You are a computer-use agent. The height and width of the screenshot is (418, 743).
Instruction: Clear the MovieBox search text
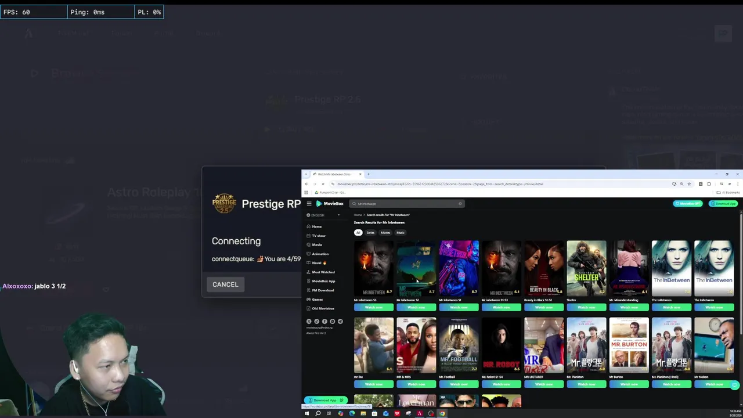click(x=460, y=204)
